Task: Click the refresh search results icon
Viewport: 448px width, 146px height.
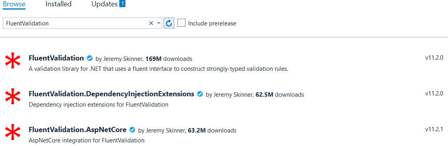Action: [x=169, y=23]
